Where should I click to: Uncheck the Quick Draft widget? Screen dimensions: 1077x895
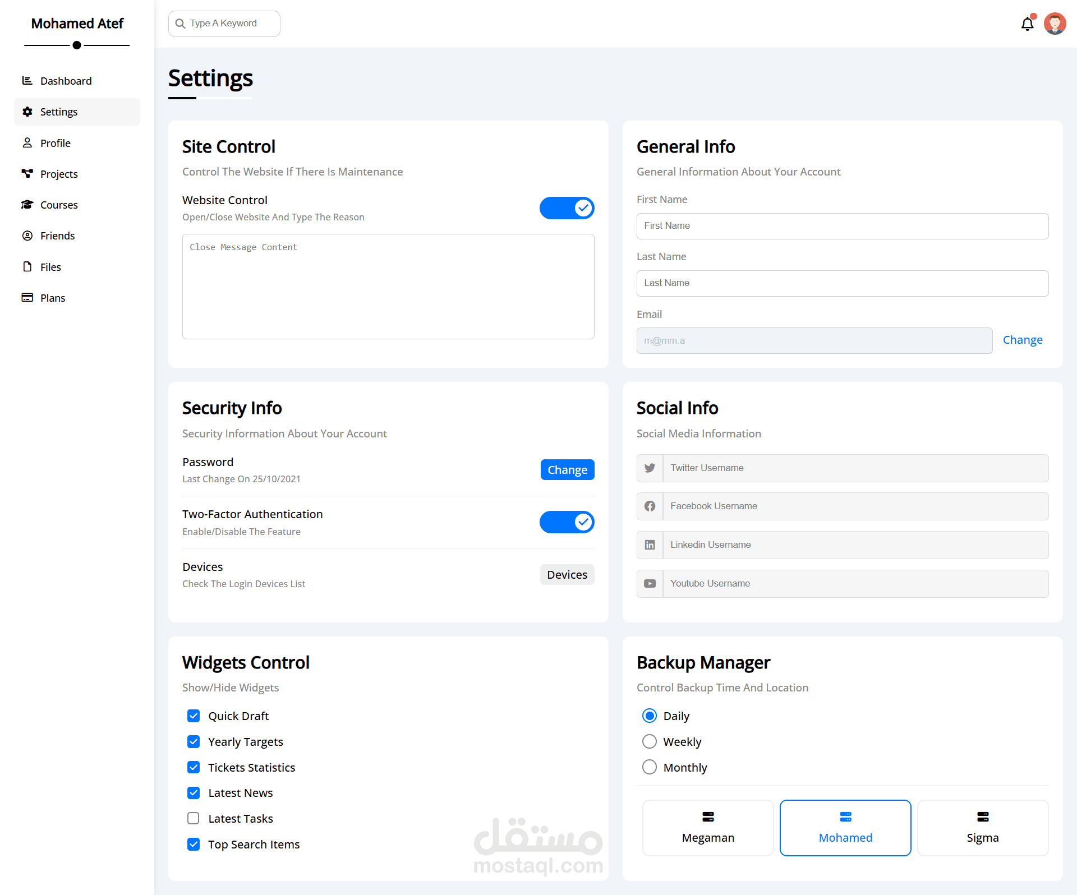click(x=194, y=716)
